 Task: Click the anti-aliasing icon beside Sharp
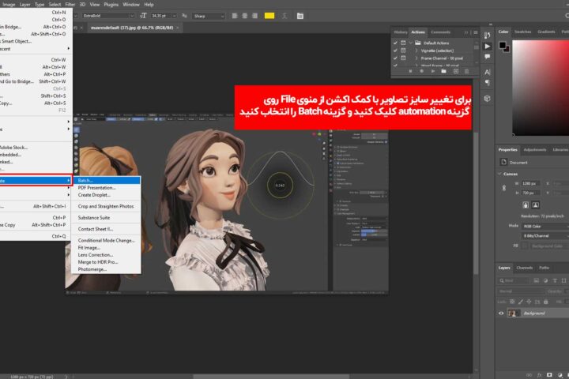184,16
